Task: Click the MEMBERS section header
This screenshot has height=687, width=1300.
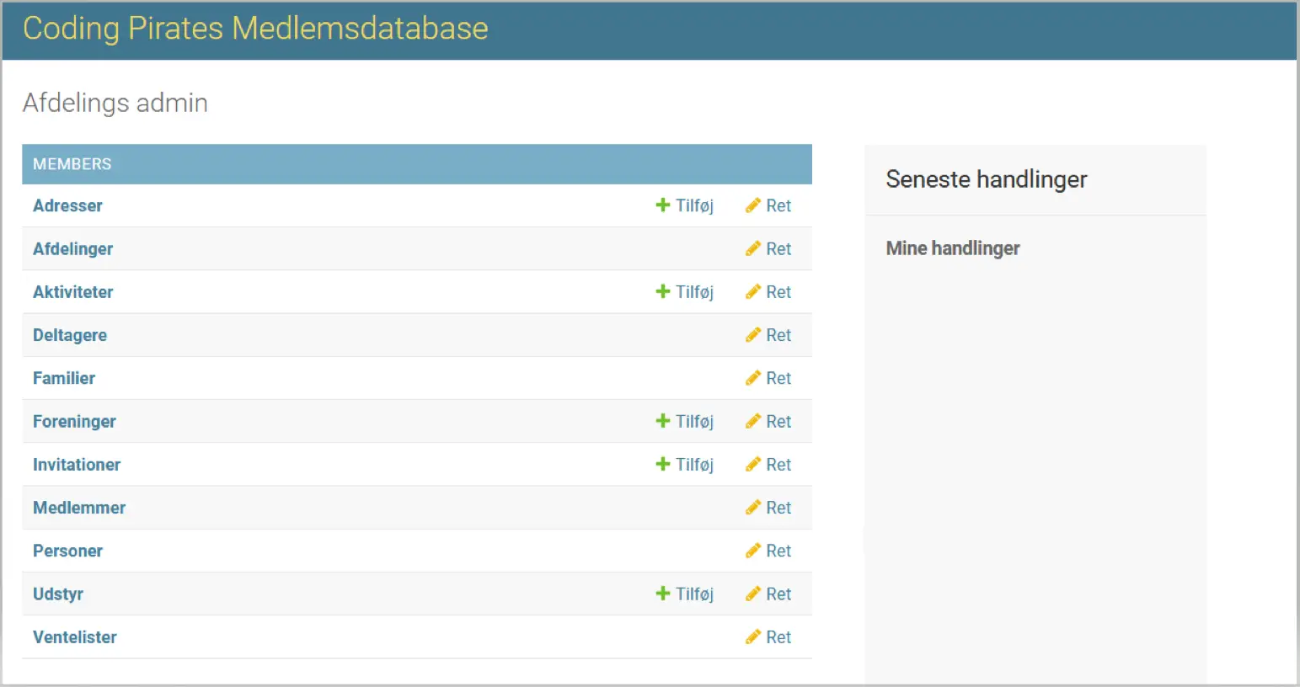Action: 417,164
